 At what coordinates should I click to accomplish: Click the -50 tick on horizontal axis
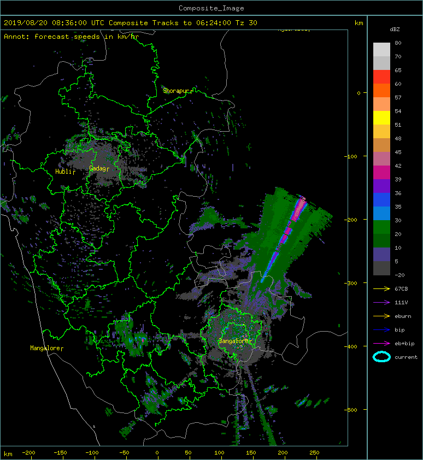click(124, 453)
